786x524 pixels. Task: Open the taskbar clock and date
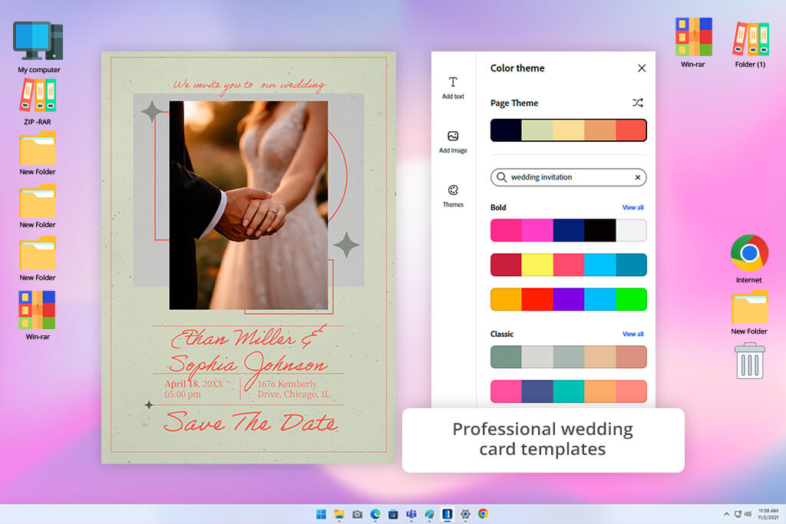(x=768, y=514)
